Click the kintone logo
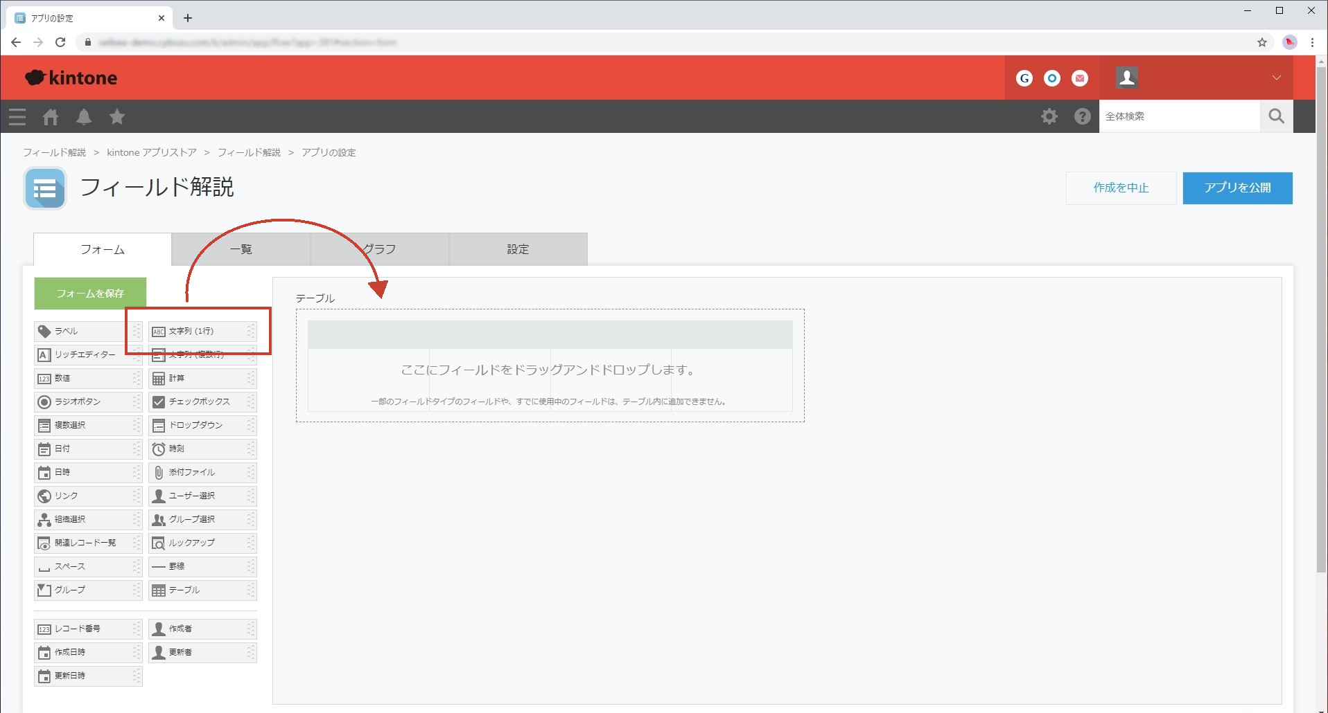Image resolution: width=1328 pixels, height=713 pixels. pos(71,78)
